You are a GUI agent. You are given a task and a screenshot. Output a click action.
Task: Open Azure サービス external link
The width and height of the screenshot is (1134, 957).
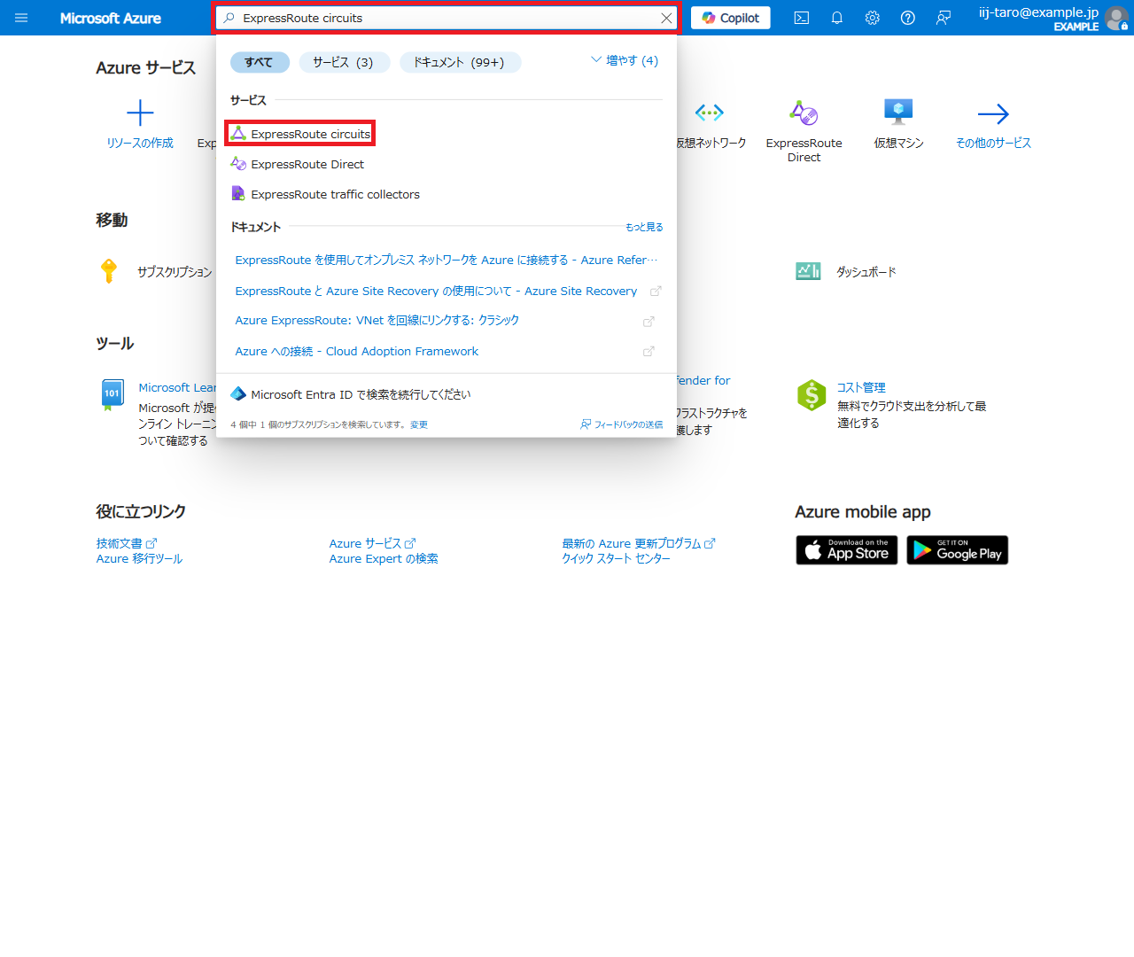(372, 543)
